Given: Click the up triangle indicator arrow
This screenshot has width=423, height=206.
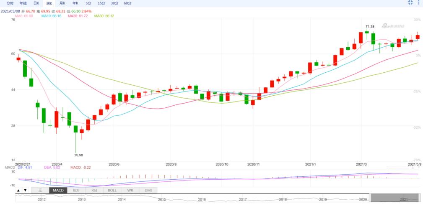Looking at the screenshot, I should coord(18,191).
